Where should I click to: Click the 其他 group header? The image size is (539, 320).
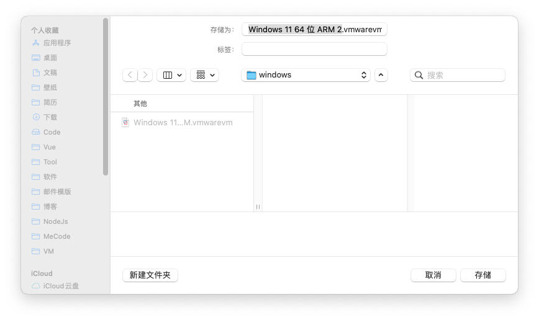pyautogui.click(x=140, y=104)
